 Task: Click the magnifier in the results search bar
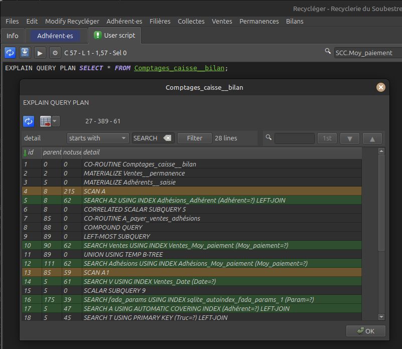[x=269, y=137]
